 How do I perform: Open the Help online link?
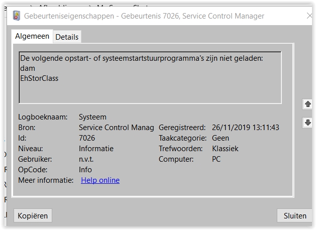coord(100,180)
